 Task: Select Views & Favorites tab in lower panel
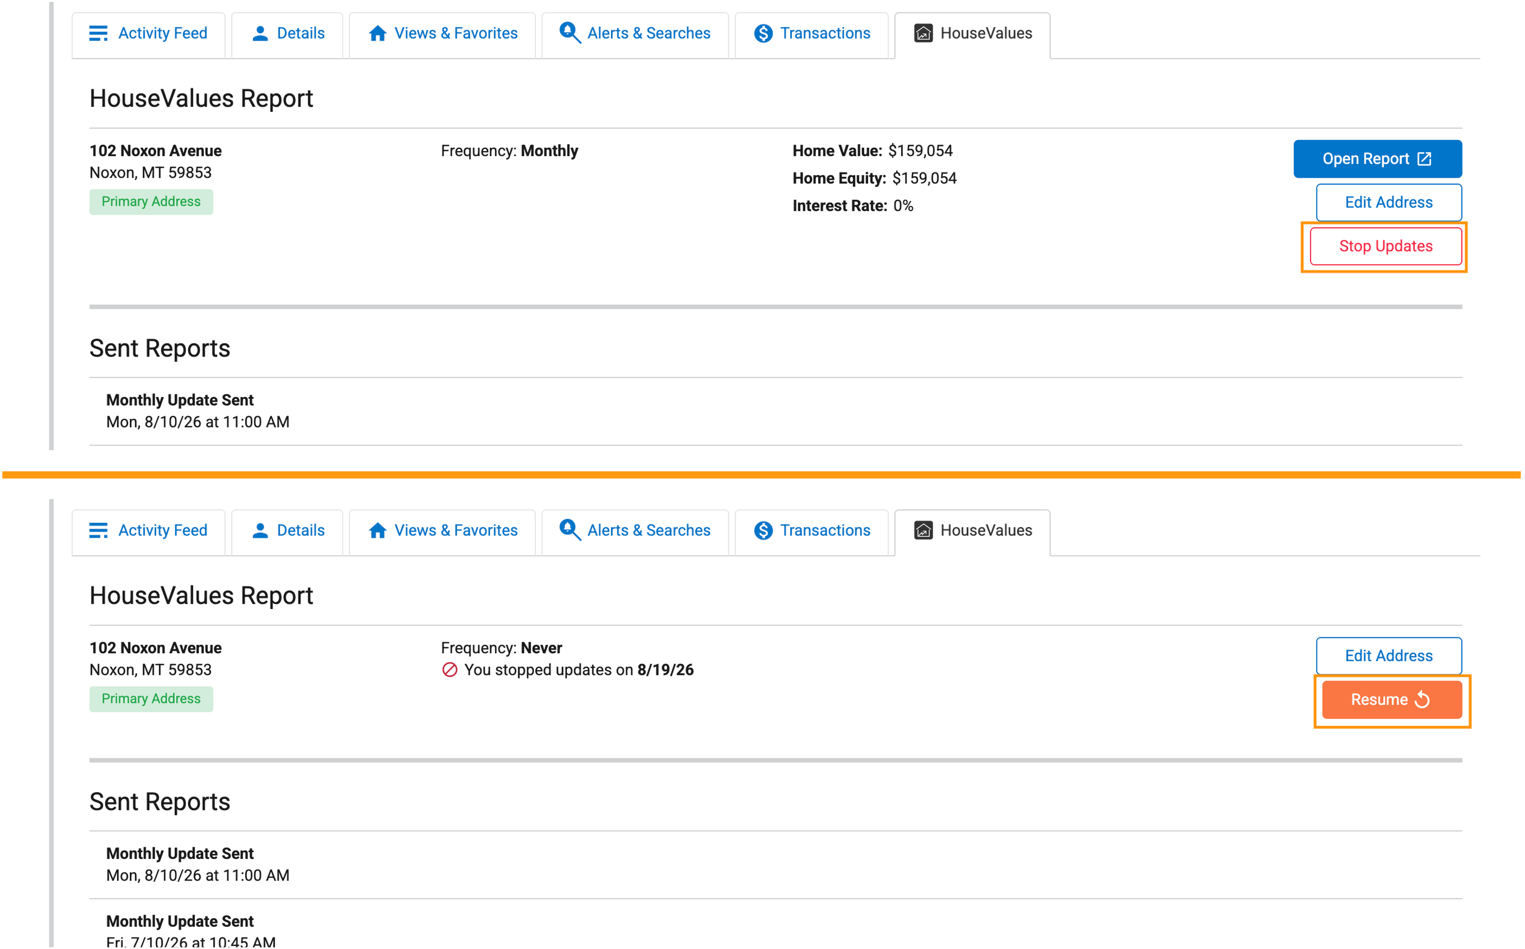click(x=443, y=531)
